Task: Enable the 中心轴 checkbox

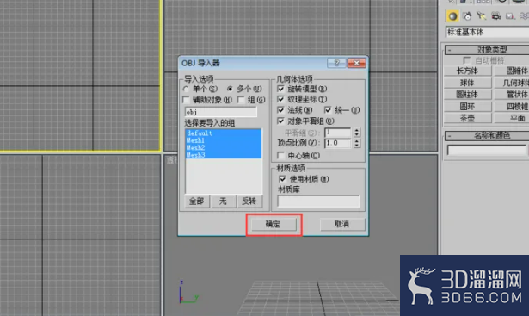Action: point(280,155)
